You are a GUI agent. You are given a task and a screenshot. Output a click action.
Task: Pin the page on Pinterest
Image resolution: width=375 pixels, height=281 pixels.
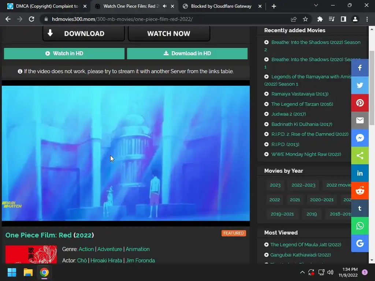[x=360, y=103]
